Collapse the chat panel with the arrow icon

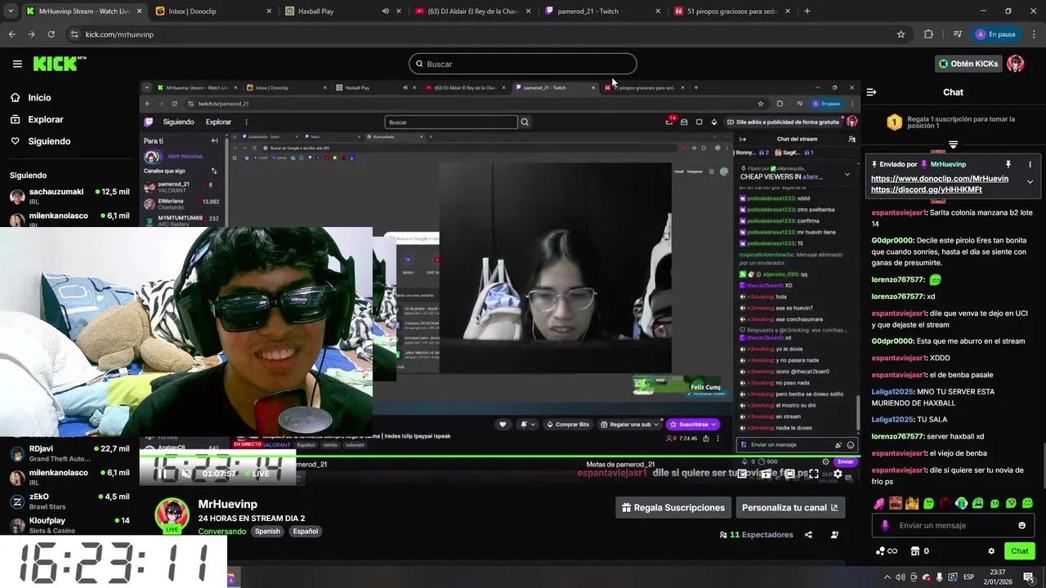pyautogui.click(x=871, y=92)
